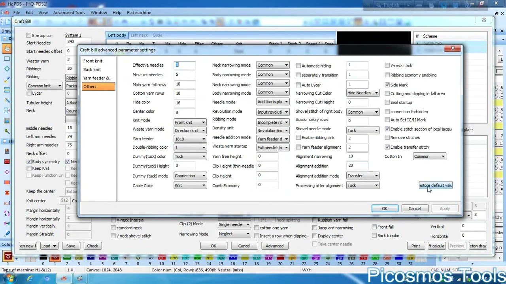Click the Apply button in settings dialog
Viewport: 506px width, 284px height.
(x=444, y=209)
